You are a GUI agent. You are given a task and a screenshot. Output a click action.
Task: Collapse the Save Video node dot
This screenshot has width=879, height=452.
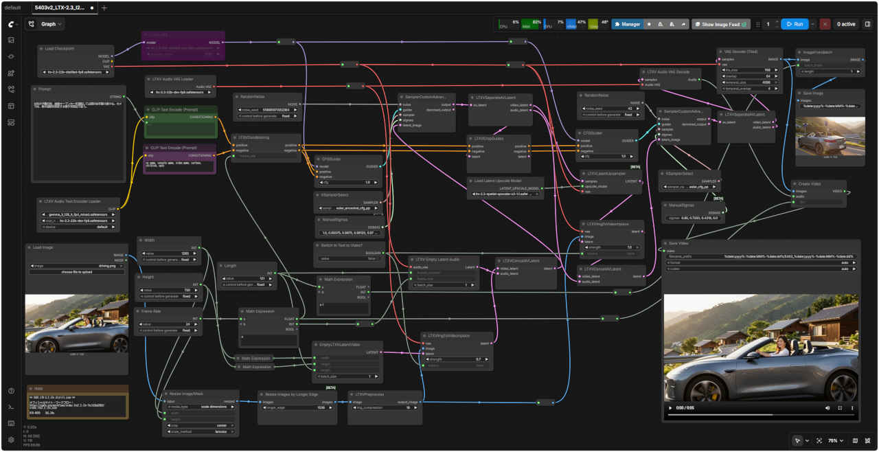tap(665, 243)
